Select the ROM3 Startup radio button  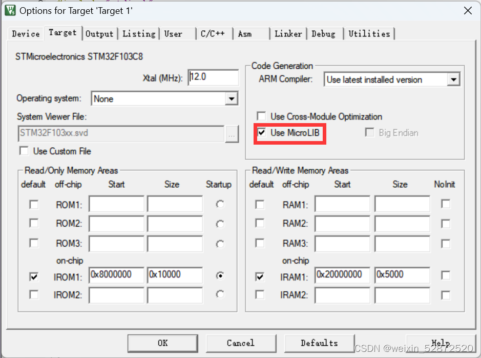pyautogui.click(x=220, y=244)
